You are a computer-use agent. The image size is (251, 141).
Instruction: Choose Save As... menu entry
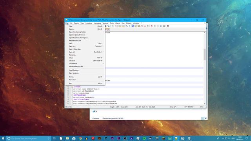click(85, 46)
